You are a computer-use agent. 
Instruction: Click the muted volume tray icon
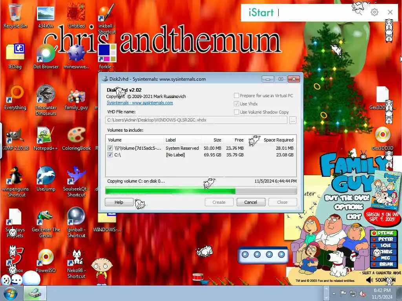(x=362, y=294)
